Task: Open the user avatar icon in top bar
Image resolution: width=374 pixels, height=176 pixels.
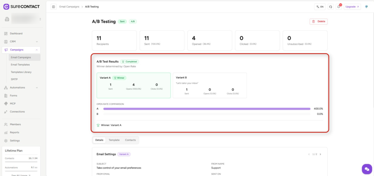Action: click(x=367, y=7)
